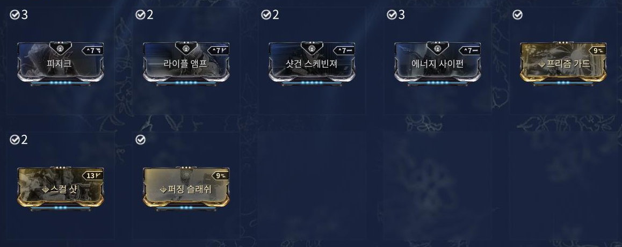
Task: Click the diamond symbol before 퍼징 슬래쉬
Action: (163, 190)
